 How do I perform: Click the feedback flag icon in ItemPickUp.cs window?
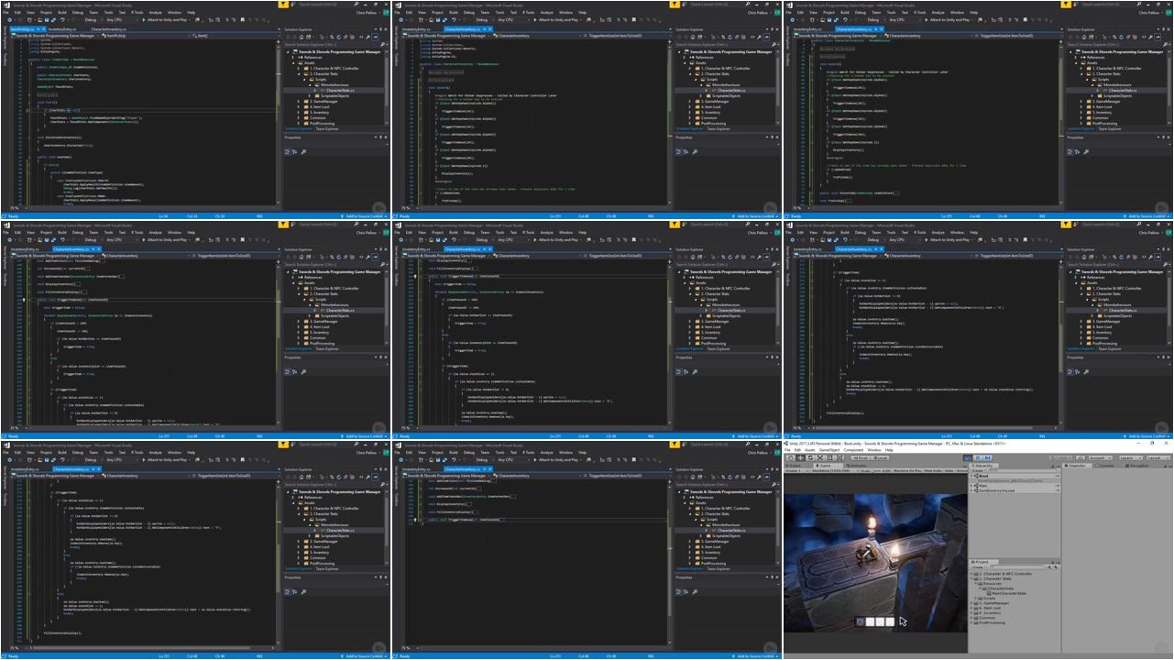(283, 4)
